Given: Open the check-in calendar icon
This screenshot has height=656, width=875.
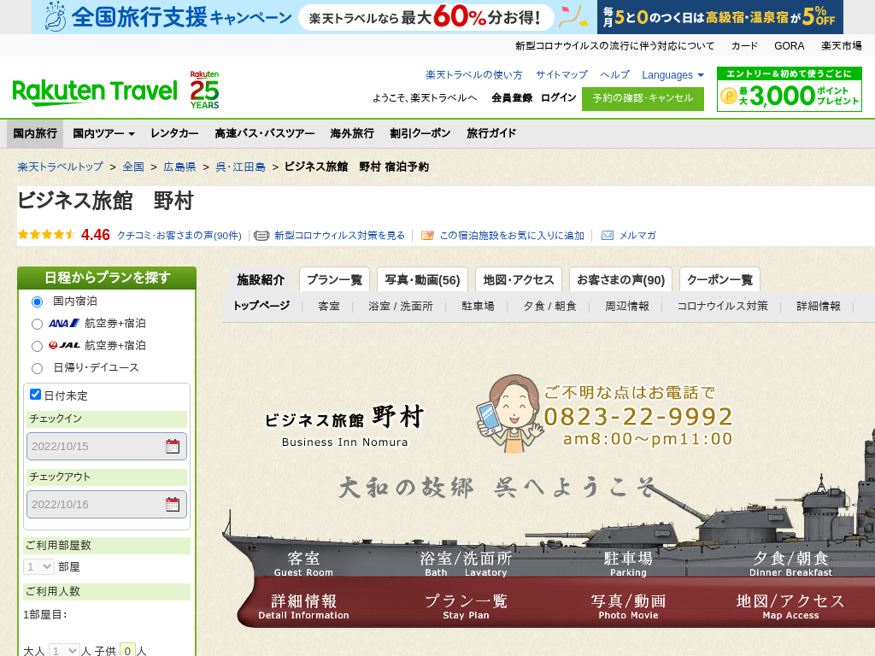Looking at the screenshot, I should pos(173,446).
